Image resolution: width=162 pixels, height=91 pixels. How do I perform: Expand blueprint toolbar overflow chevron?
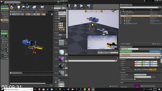pos(52,8)
